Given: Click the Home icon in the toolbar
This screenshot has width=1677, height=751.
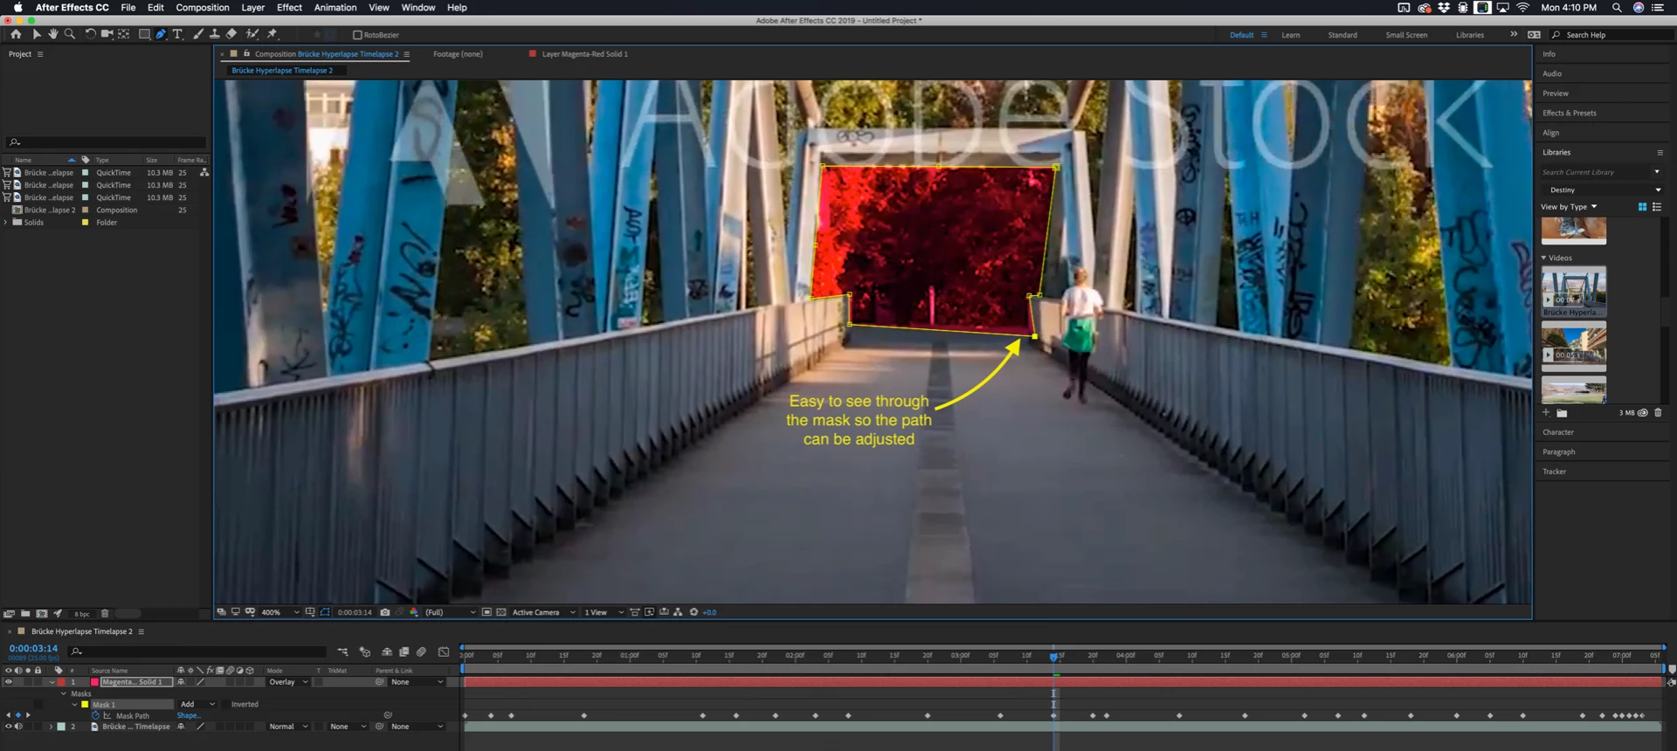Looking at the screenshot, I should [x=16, y=34].
